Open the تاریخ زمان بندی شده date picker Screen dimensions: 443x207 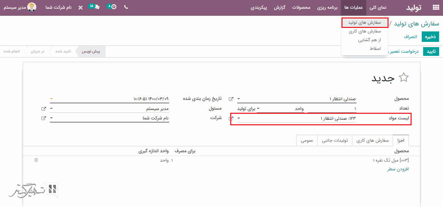point(110,99)
